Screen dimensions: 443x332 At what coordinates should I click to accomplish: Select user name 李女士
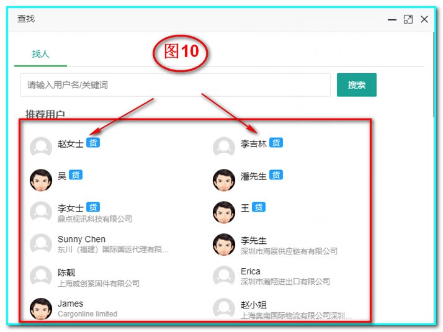pyautogui.click(x=71, y=209)
